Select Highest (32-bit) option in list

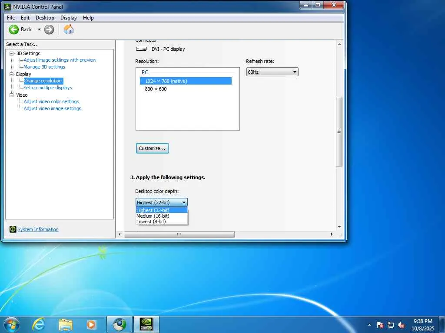(162, 210)
